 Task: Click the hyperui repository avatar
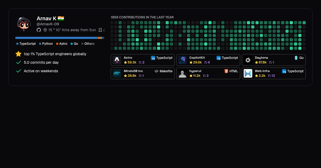tap(182, 73)
